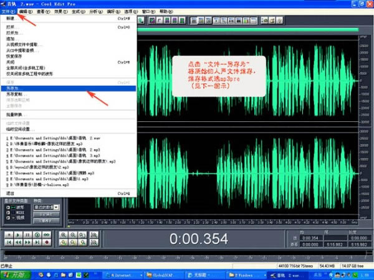Toggle the 视频 file type checkbox
The height and width of the screenshot is (280, 374).
coord(7,218)
